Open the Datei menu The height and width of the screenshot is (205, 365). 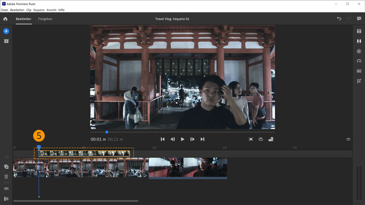tap(5, 10)
